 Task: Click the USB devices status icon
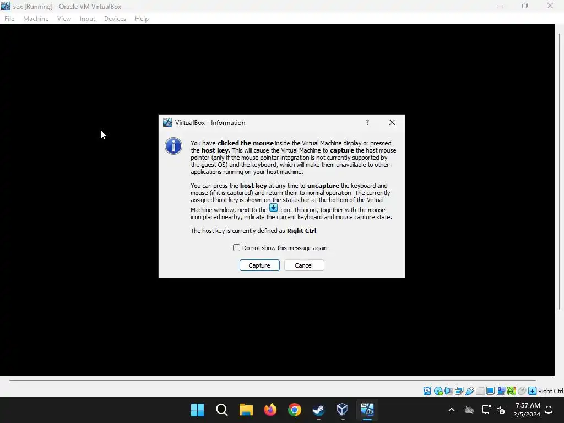(469, 391)
